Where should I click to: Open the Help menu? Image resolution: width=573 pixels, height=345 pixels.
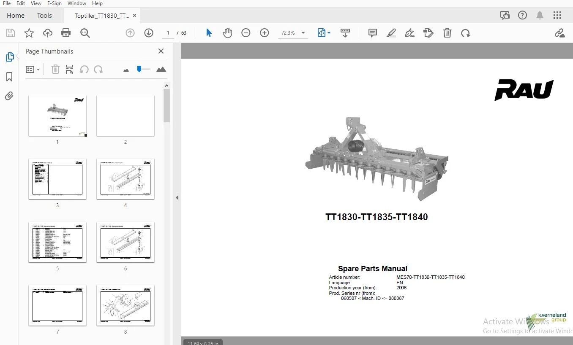[x=97, y=3]
